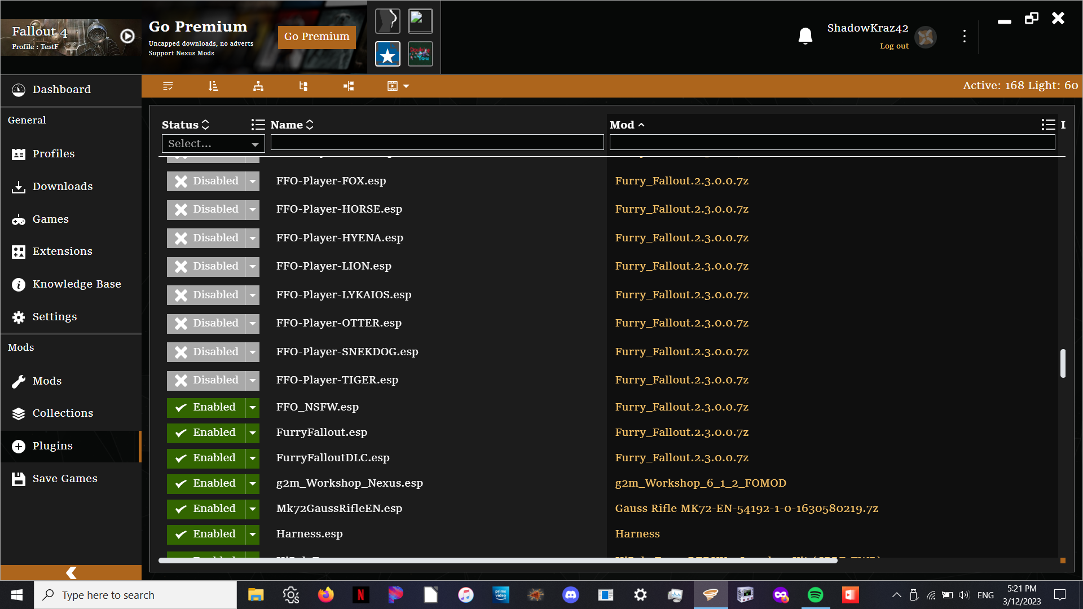Launch Fallout 4 with the play button
1083x609 pixels.
click(127, 36)
